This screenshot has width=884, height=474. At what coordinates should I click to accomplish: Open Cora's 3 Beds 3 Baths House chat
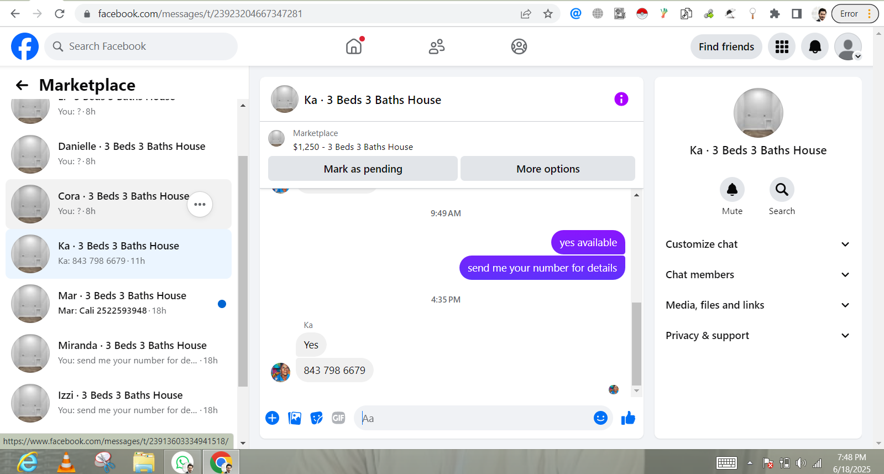pyautogui.click(x=118, y=204)
